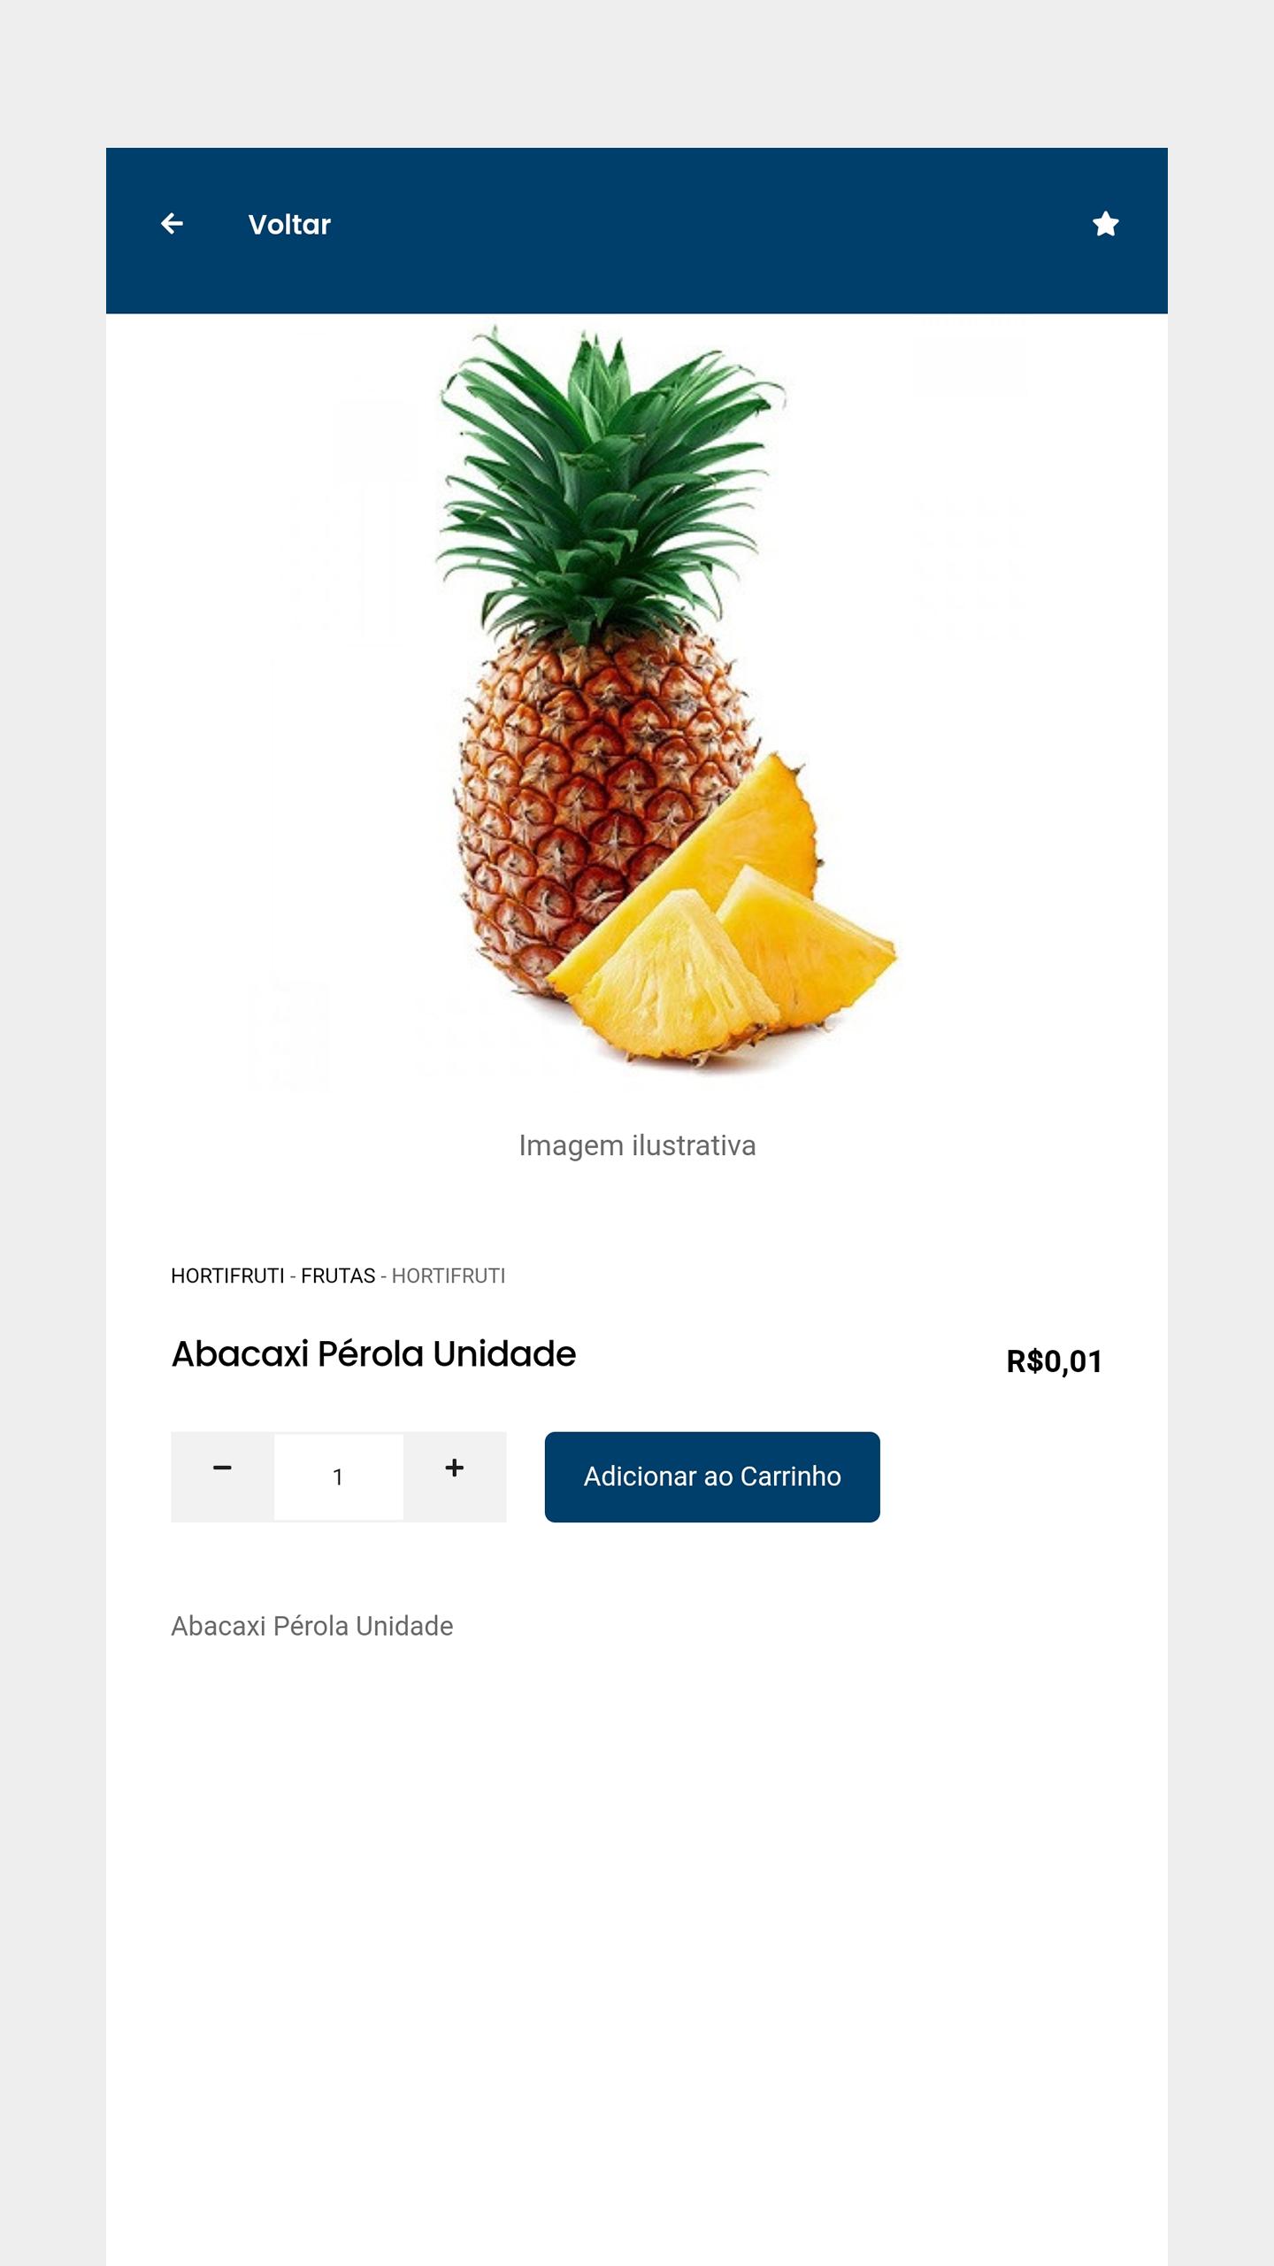The height and width of the screenshot is (2266, 1274).
Task: Focus the quantity field showing 1
Action: [x=338, y=1476]
